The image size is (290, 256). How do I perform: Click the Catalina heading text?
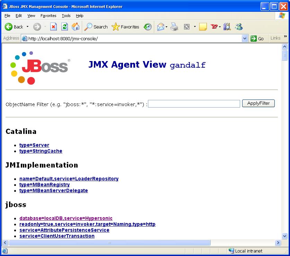click(21, 131)
